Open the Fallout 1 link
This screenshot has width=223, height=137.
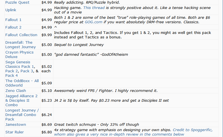[x=13, y=20]
